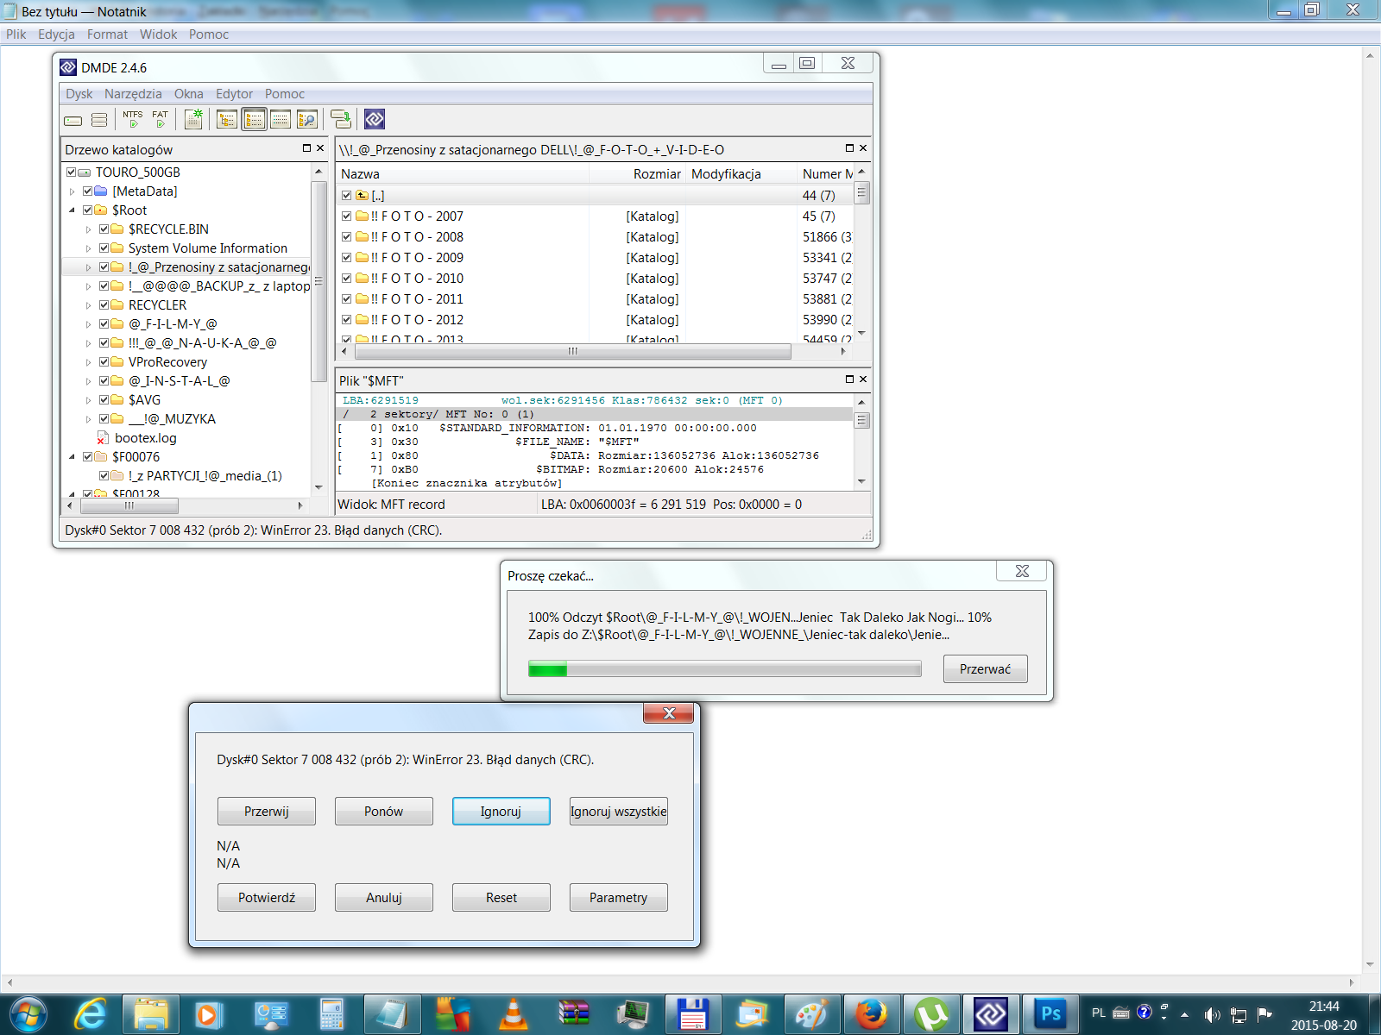The height and width of the screenshot is (1035, 1381).
Task: Toggle the $AVG folder checkbox
Action: (x=104, y=400)
